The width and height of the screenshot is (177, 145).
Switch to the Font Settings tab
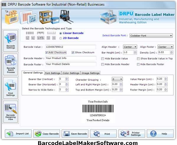pos(53,73)
